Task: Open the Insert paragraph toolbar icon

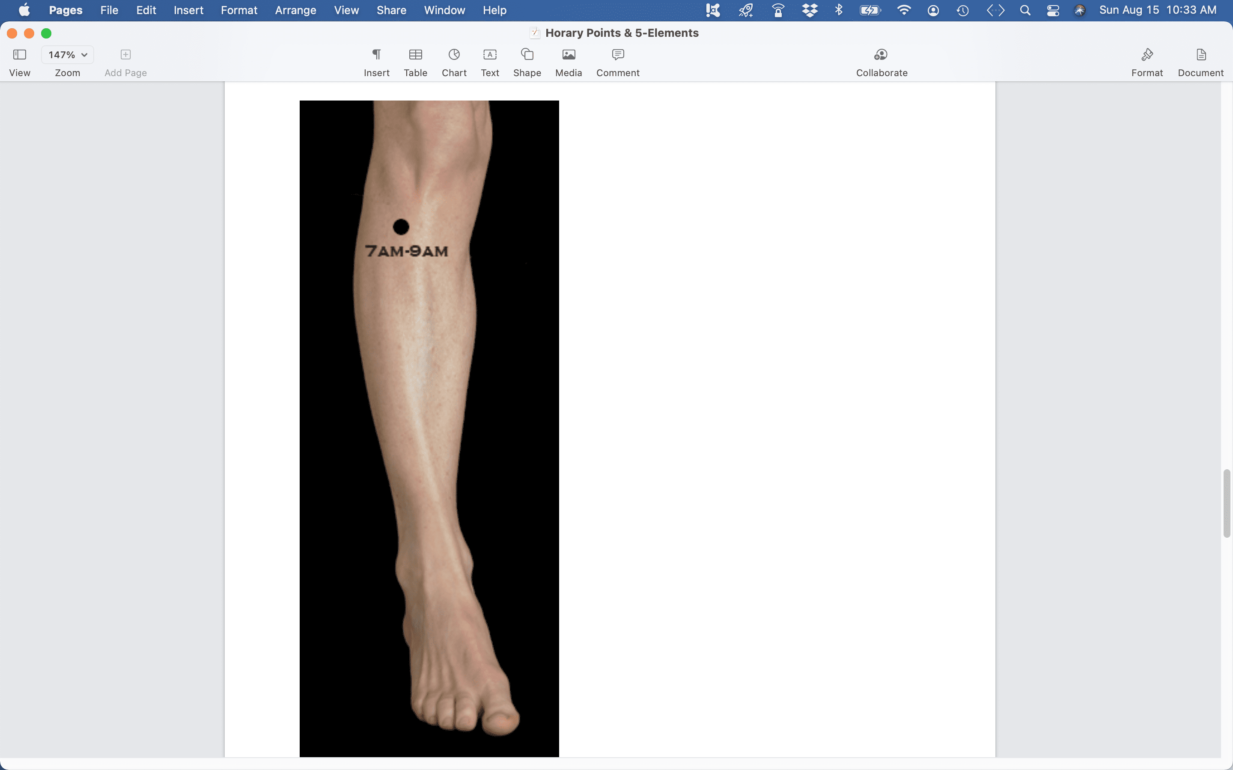Action: (x=376, y=55)
